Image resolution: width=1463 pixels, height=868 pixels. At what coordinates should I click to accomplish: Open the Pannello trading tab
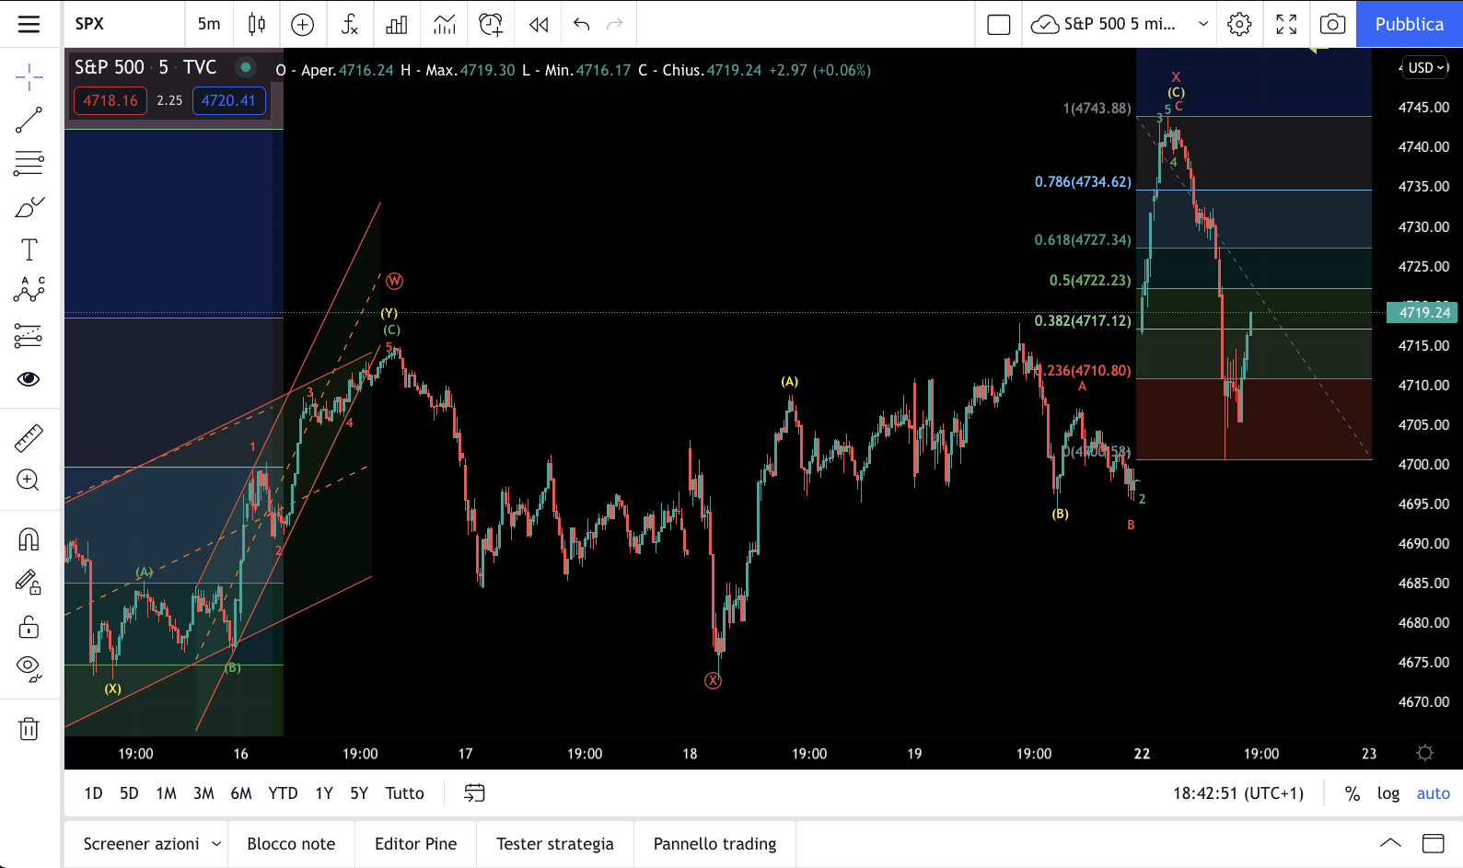[714, 844]
